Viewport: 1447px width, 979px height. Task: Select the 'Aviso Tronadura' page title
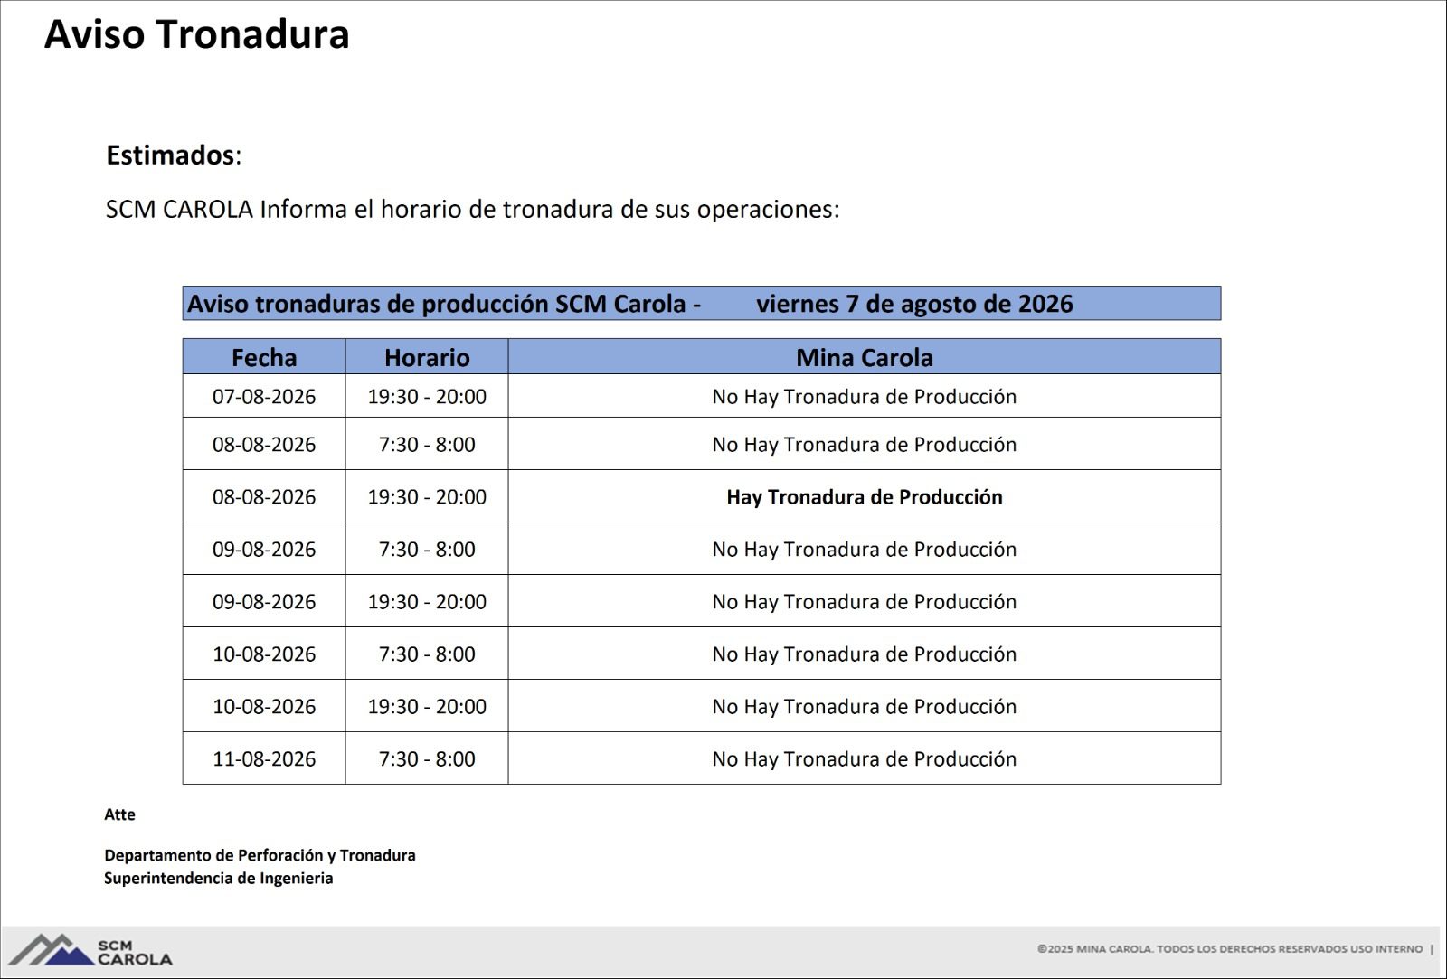coord(196,34)
